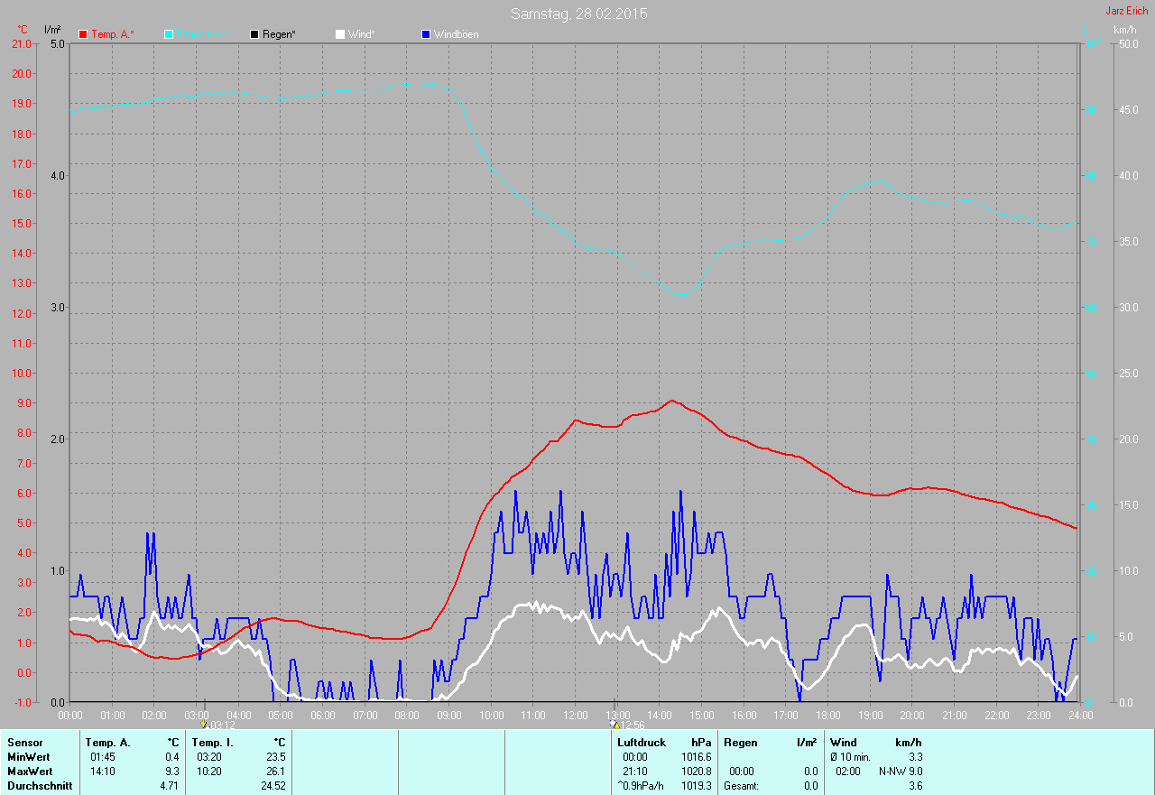Click the average outdoor temperature 4.71
Image resolution: width=1155 pixels, height=795 pixels.
click(x=170, y=786)
